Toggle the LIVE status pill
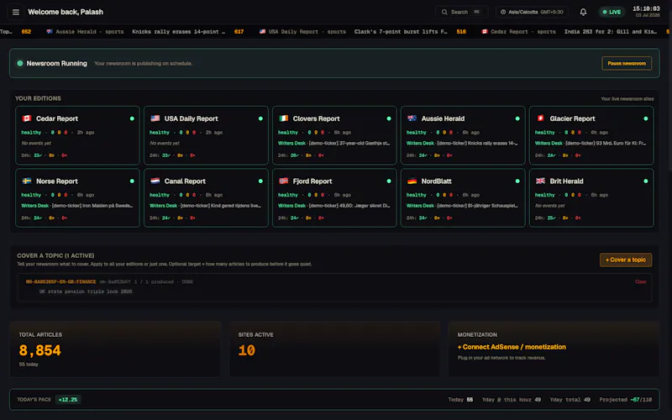The image size is (672, 420). (x=612, y=12)
